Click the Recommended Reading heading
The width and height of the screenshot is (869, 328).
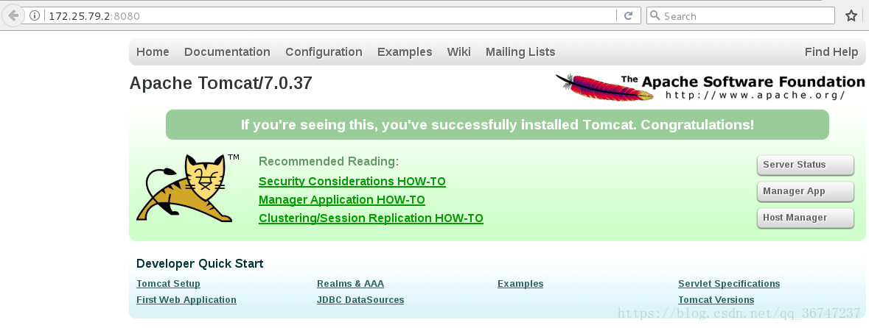click(x=329, y=162)
